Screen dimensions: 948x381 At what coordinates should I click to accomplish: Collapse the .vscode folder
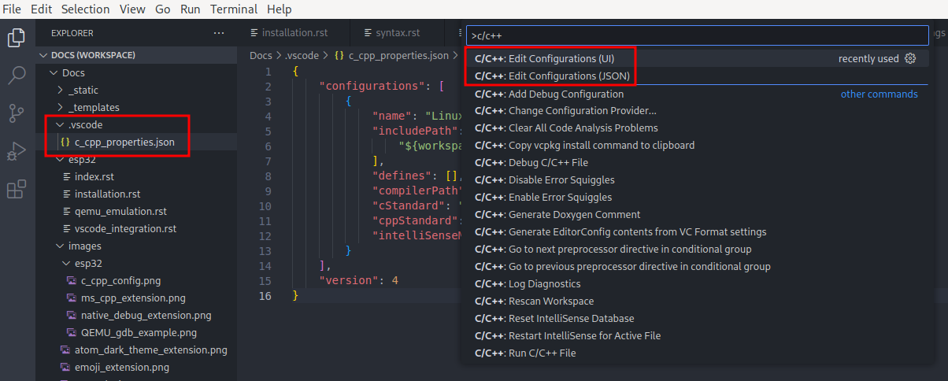[84, 125]
